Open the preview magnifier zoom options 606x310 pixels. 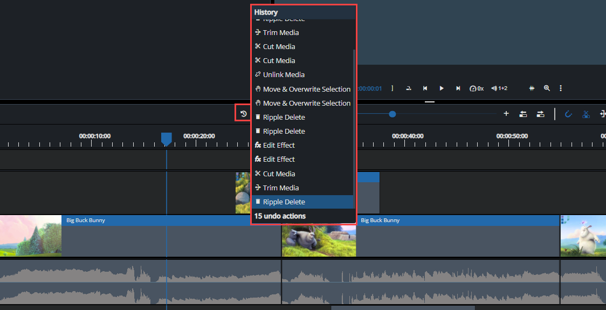click(547, 88)
